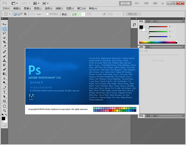Select the Path Selection tool
The image size is (186, 145).
tap(4, 97)
